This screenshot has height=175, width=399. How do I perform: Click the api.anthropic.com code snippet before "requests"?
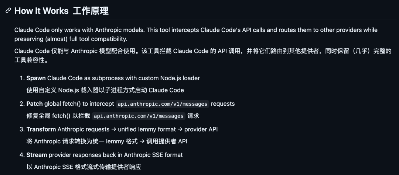(163, 104)
